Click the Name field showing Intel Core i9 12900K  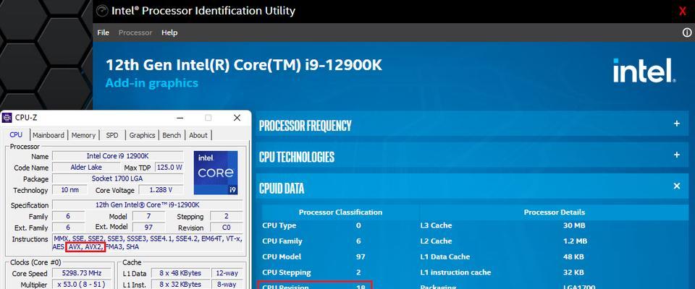coord(117,156)
